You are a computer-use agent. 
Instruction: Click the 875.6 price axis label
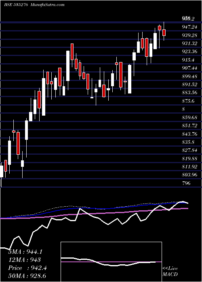tap(188, 101)
